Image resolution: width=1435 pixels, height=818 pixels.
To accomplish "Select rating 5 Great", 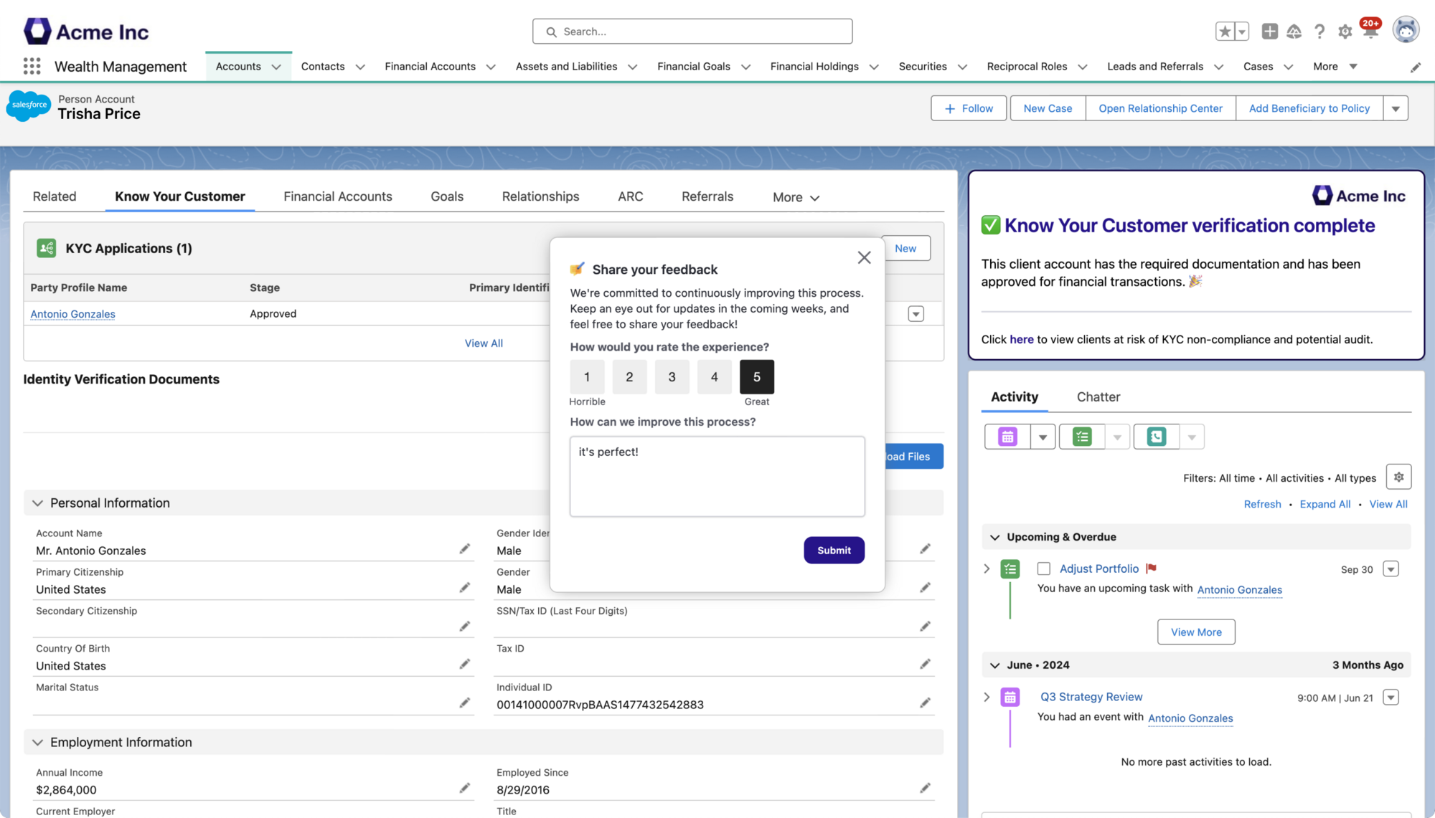I will pos(756,377).
